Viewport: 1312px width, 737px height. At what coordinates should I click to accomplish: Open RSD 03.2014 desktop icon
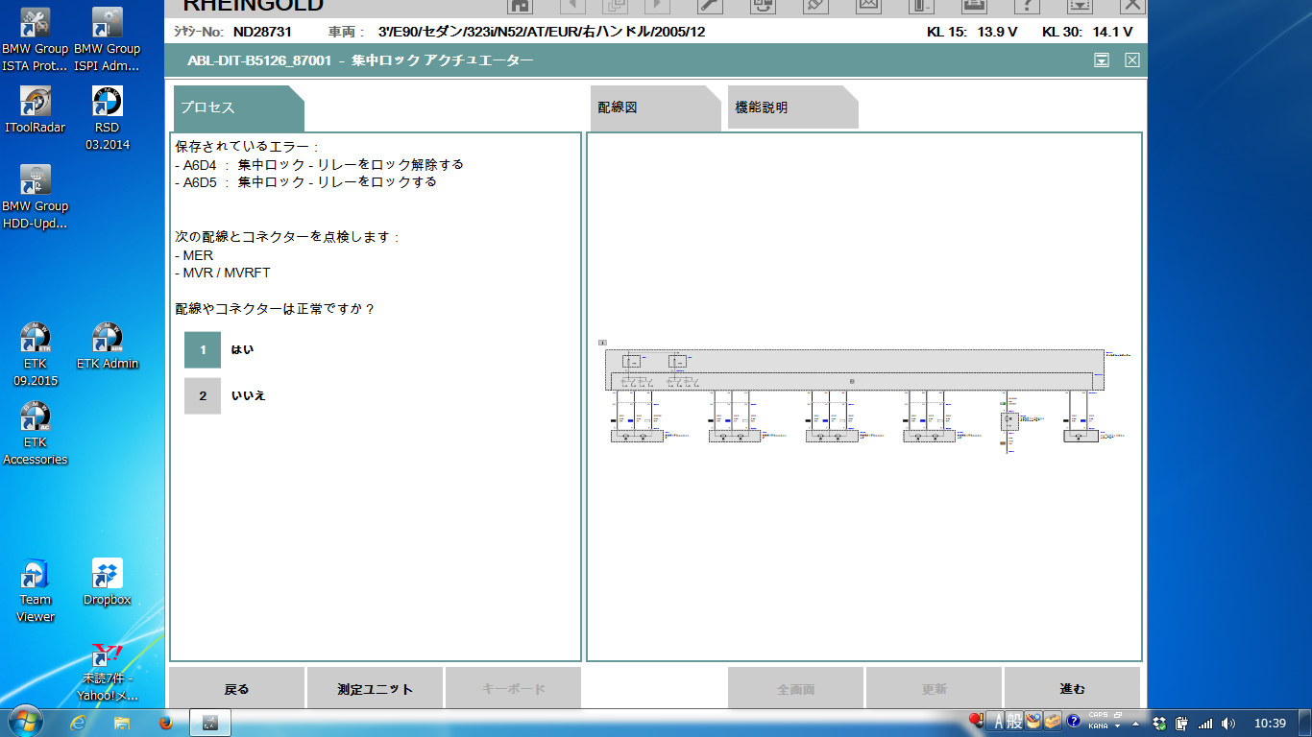tap(107, 118)
